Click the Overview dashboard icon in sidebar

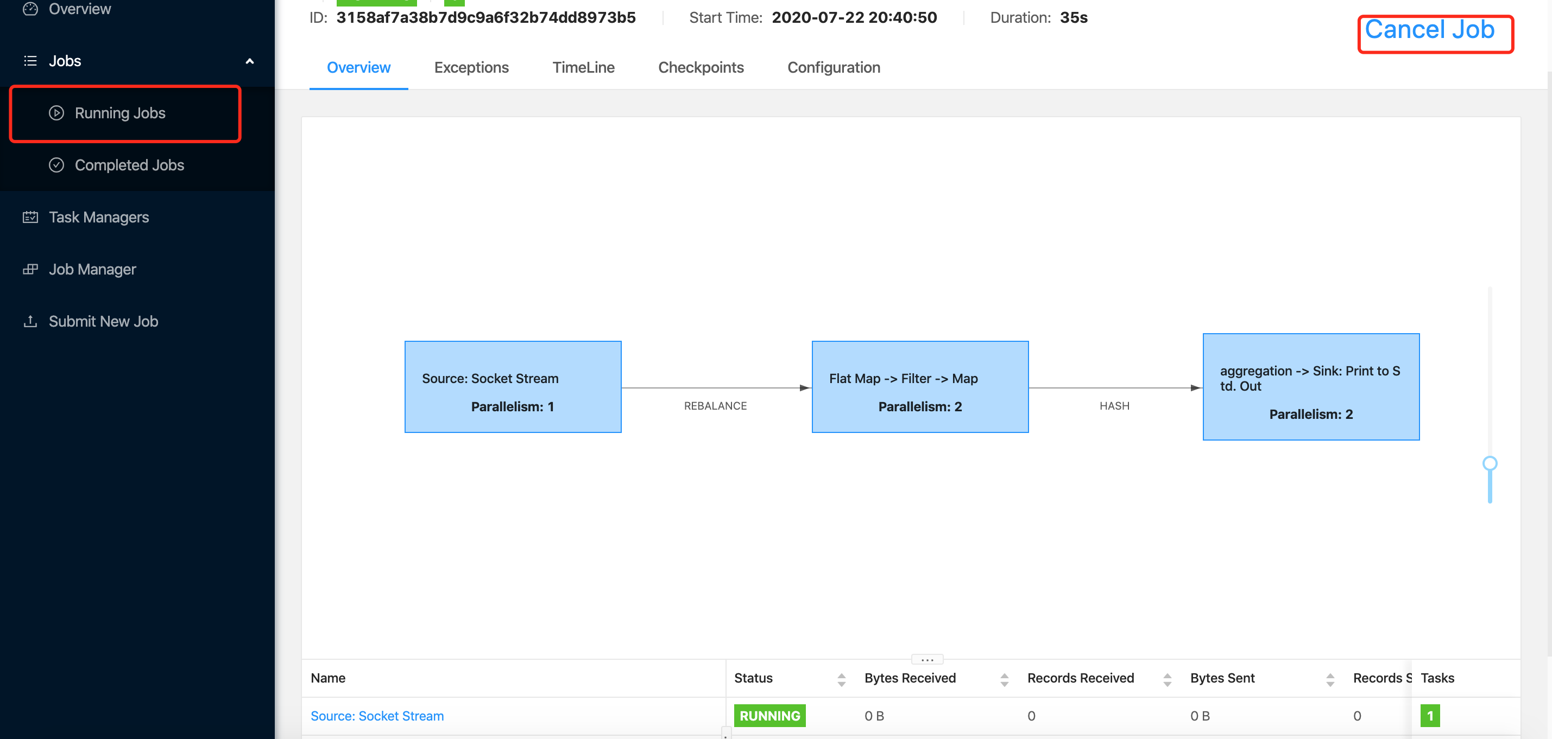point(30,9)
